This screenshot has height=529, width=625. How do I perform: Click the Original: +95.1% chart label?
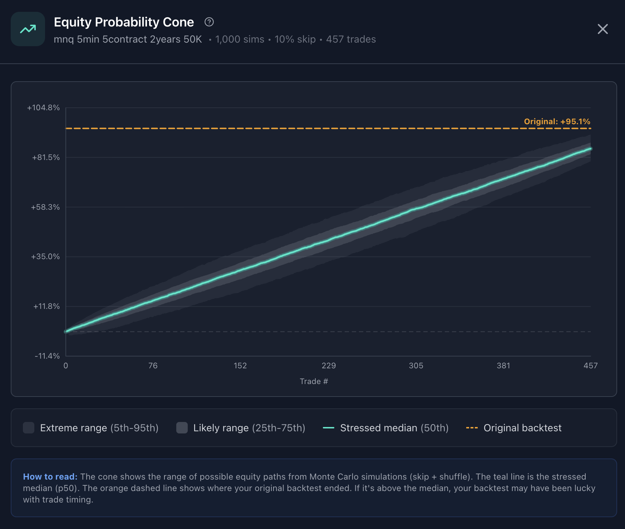point(557,121)
